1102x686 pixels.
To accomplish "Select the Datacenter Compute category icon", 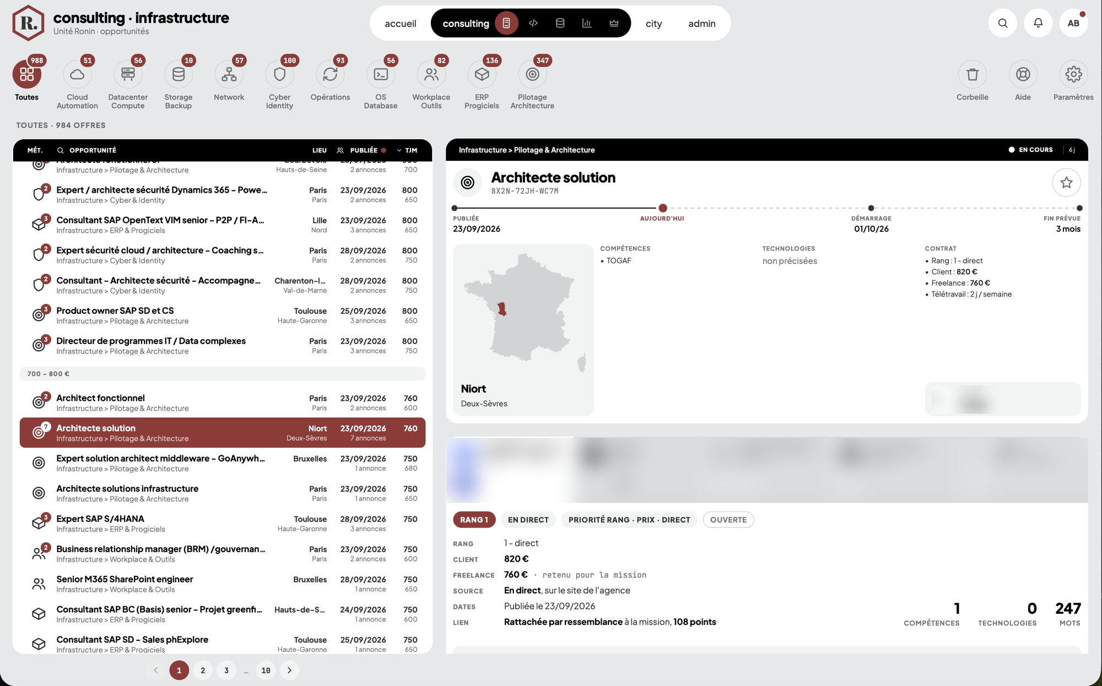I will [128, 74].
